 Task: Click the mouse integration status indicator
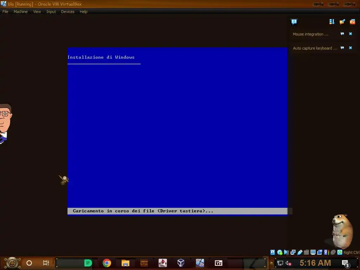pos(333,252)
